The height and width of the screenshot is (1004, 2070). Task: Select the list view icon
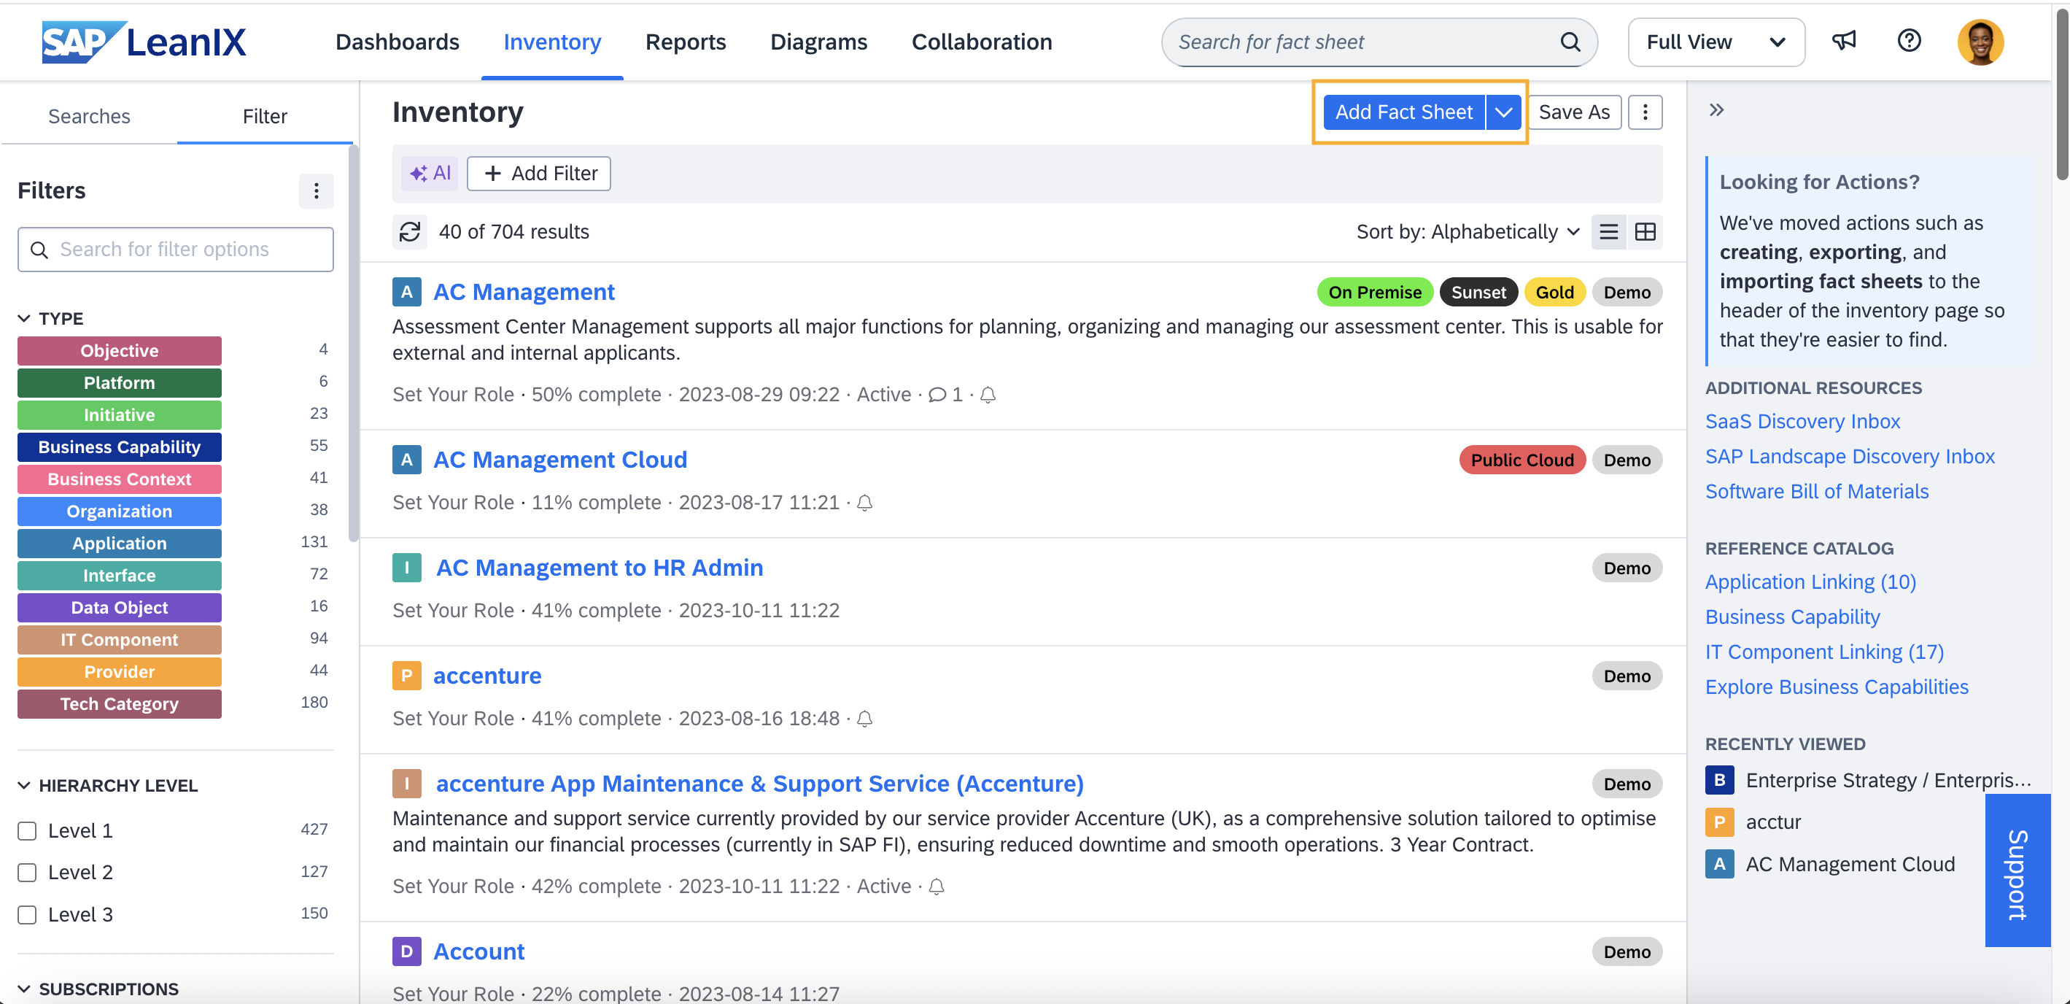(x=1609, y=231)
